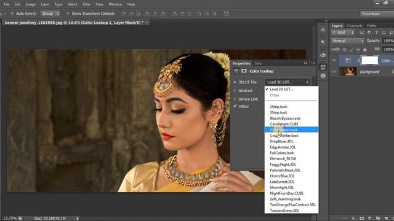Open the Character panel icon in the dock
This screenshot has width=394, height=221.
pos(323,30)
